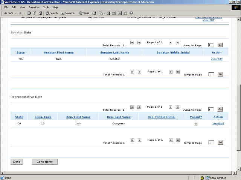Click Jump to Page field above Senator table
The width and height of the screenshot is (241, 180).
(211, 45)
